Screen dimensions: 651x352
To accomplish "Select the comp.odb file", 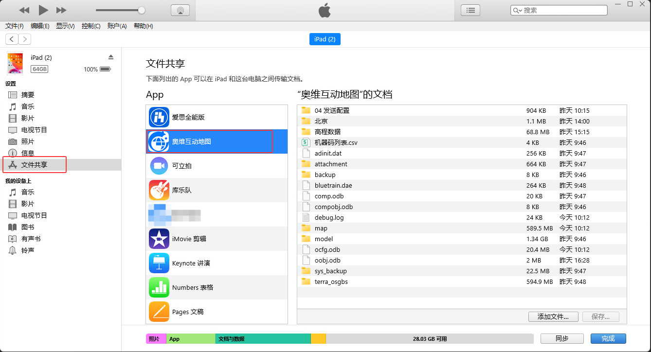I will (462, 196).
